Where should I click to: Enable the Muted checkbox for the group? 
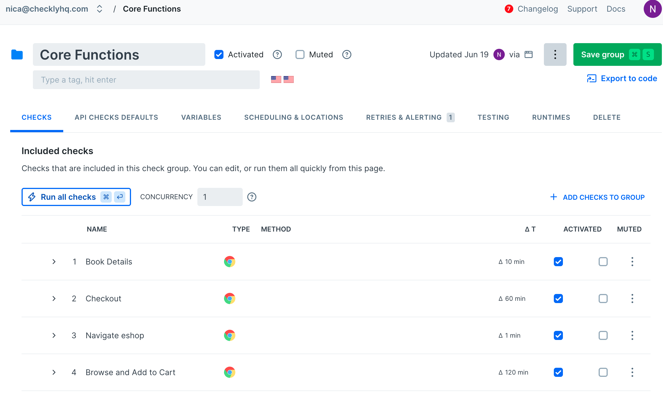(x=300, y=54)
